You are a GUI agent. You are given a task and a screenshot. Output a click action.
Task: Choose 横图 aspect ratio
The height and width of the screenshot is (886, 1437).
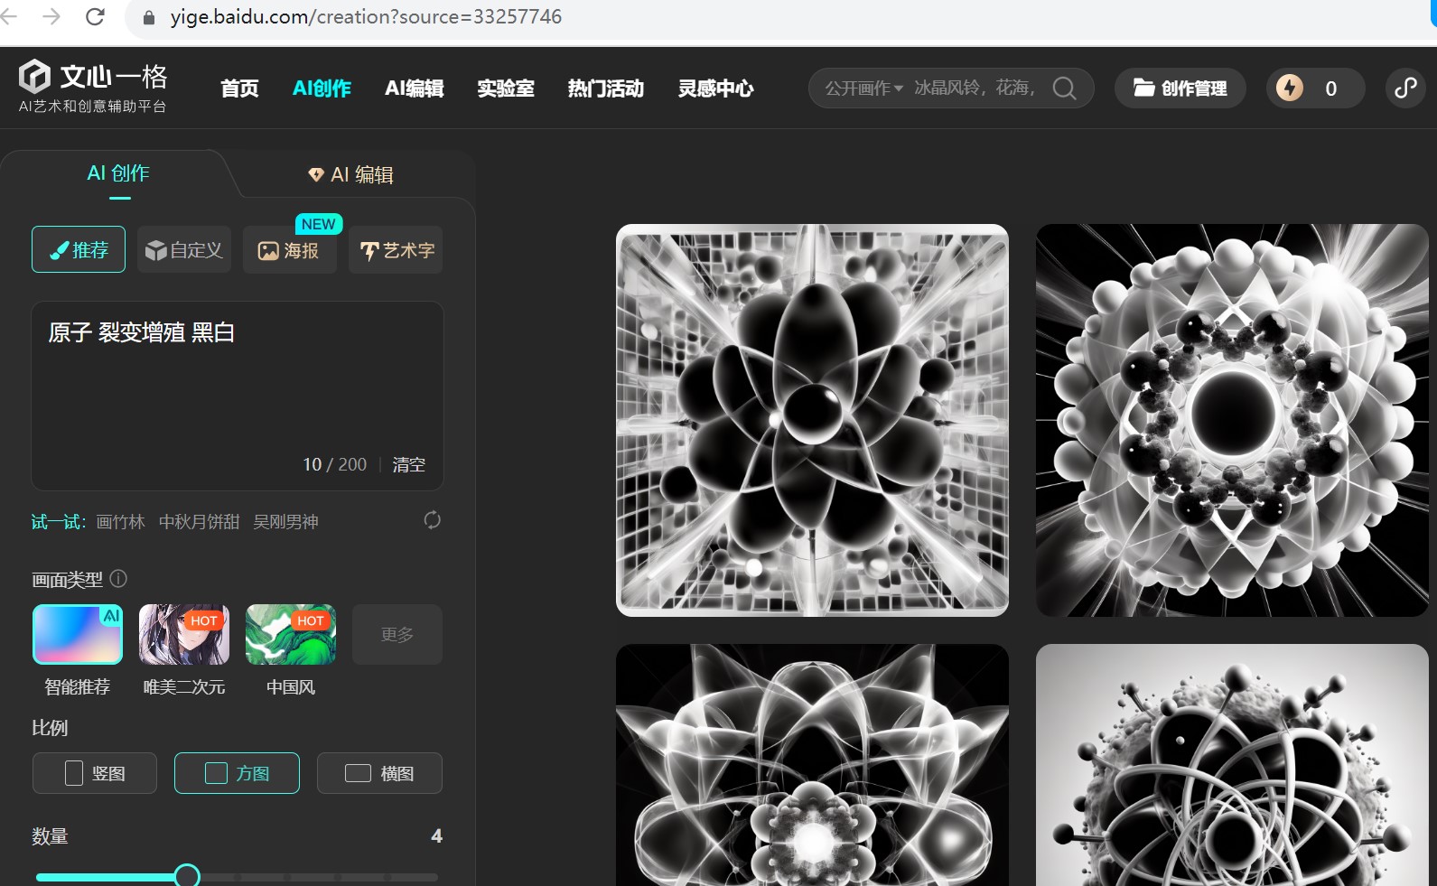click(x=379, y=773)
